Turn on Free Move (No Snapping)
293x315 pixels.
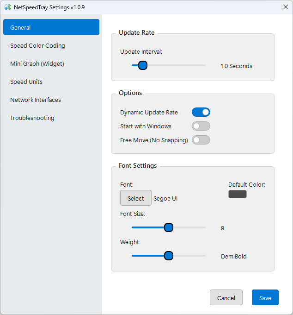point(201,140)
